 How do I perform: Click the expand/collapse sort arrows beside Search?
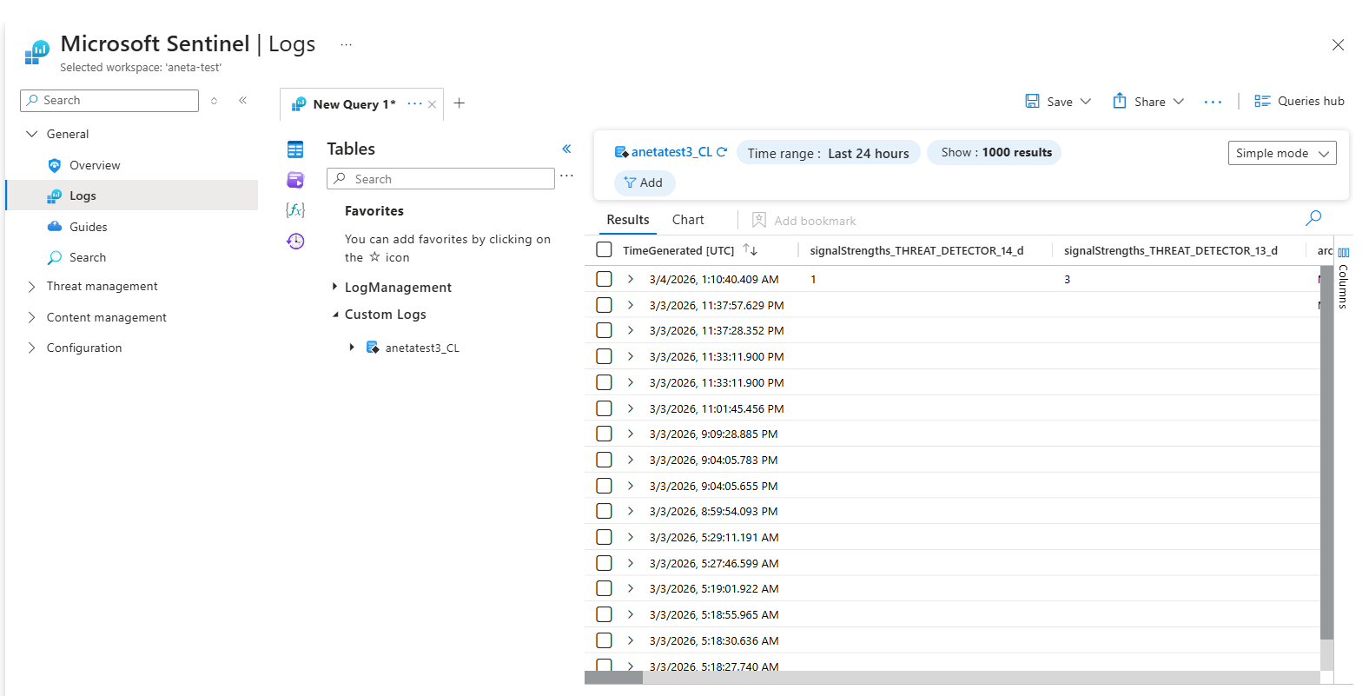click(214, 101)
